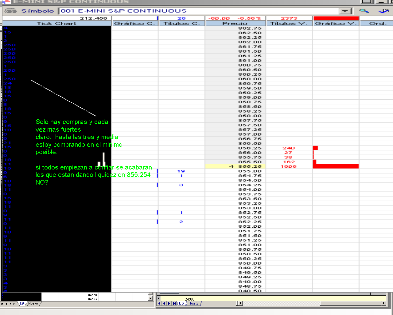Click the sell volume 38 at 855.75
This screenshot has width=393, height=315.
[288, 157]
